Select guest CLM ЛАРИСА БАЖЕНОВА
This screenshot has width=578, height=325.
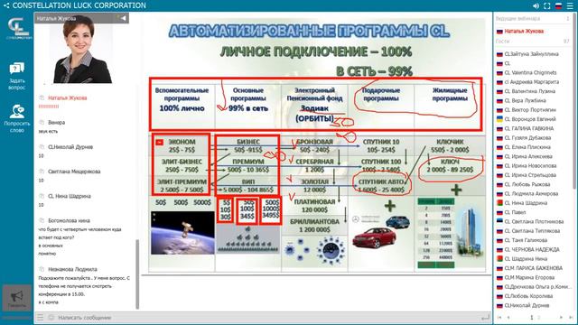[534, 268]
